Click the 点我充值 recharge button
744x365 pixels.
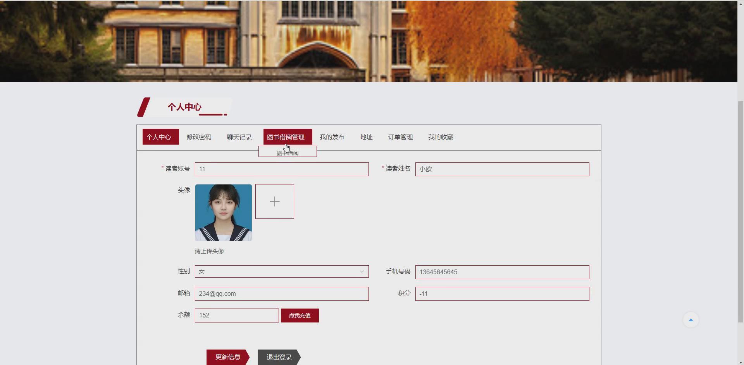[x=300, y=315]
